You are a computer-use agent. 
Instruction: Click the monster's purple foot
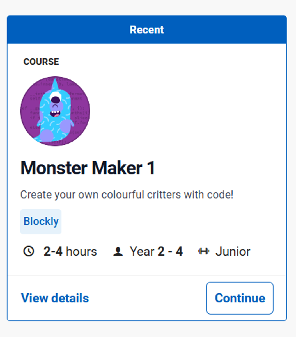point(47,135)
